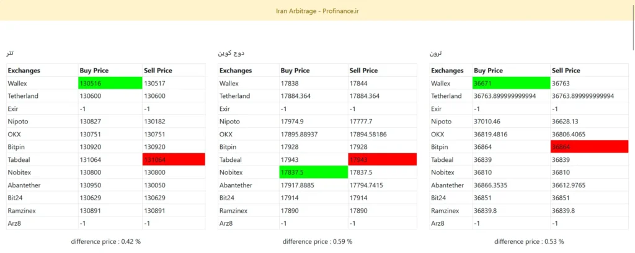Select the Nipoto buy price 37010.46
This screenshot has width=635, height=253.
[491, 122]
